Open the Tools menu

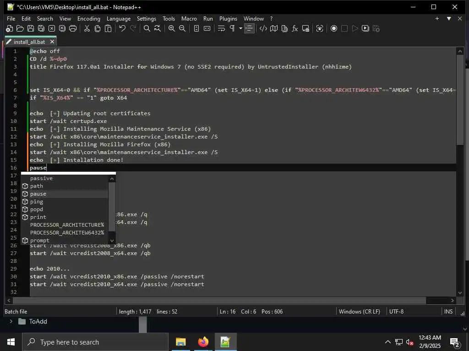tap(169, 18)
